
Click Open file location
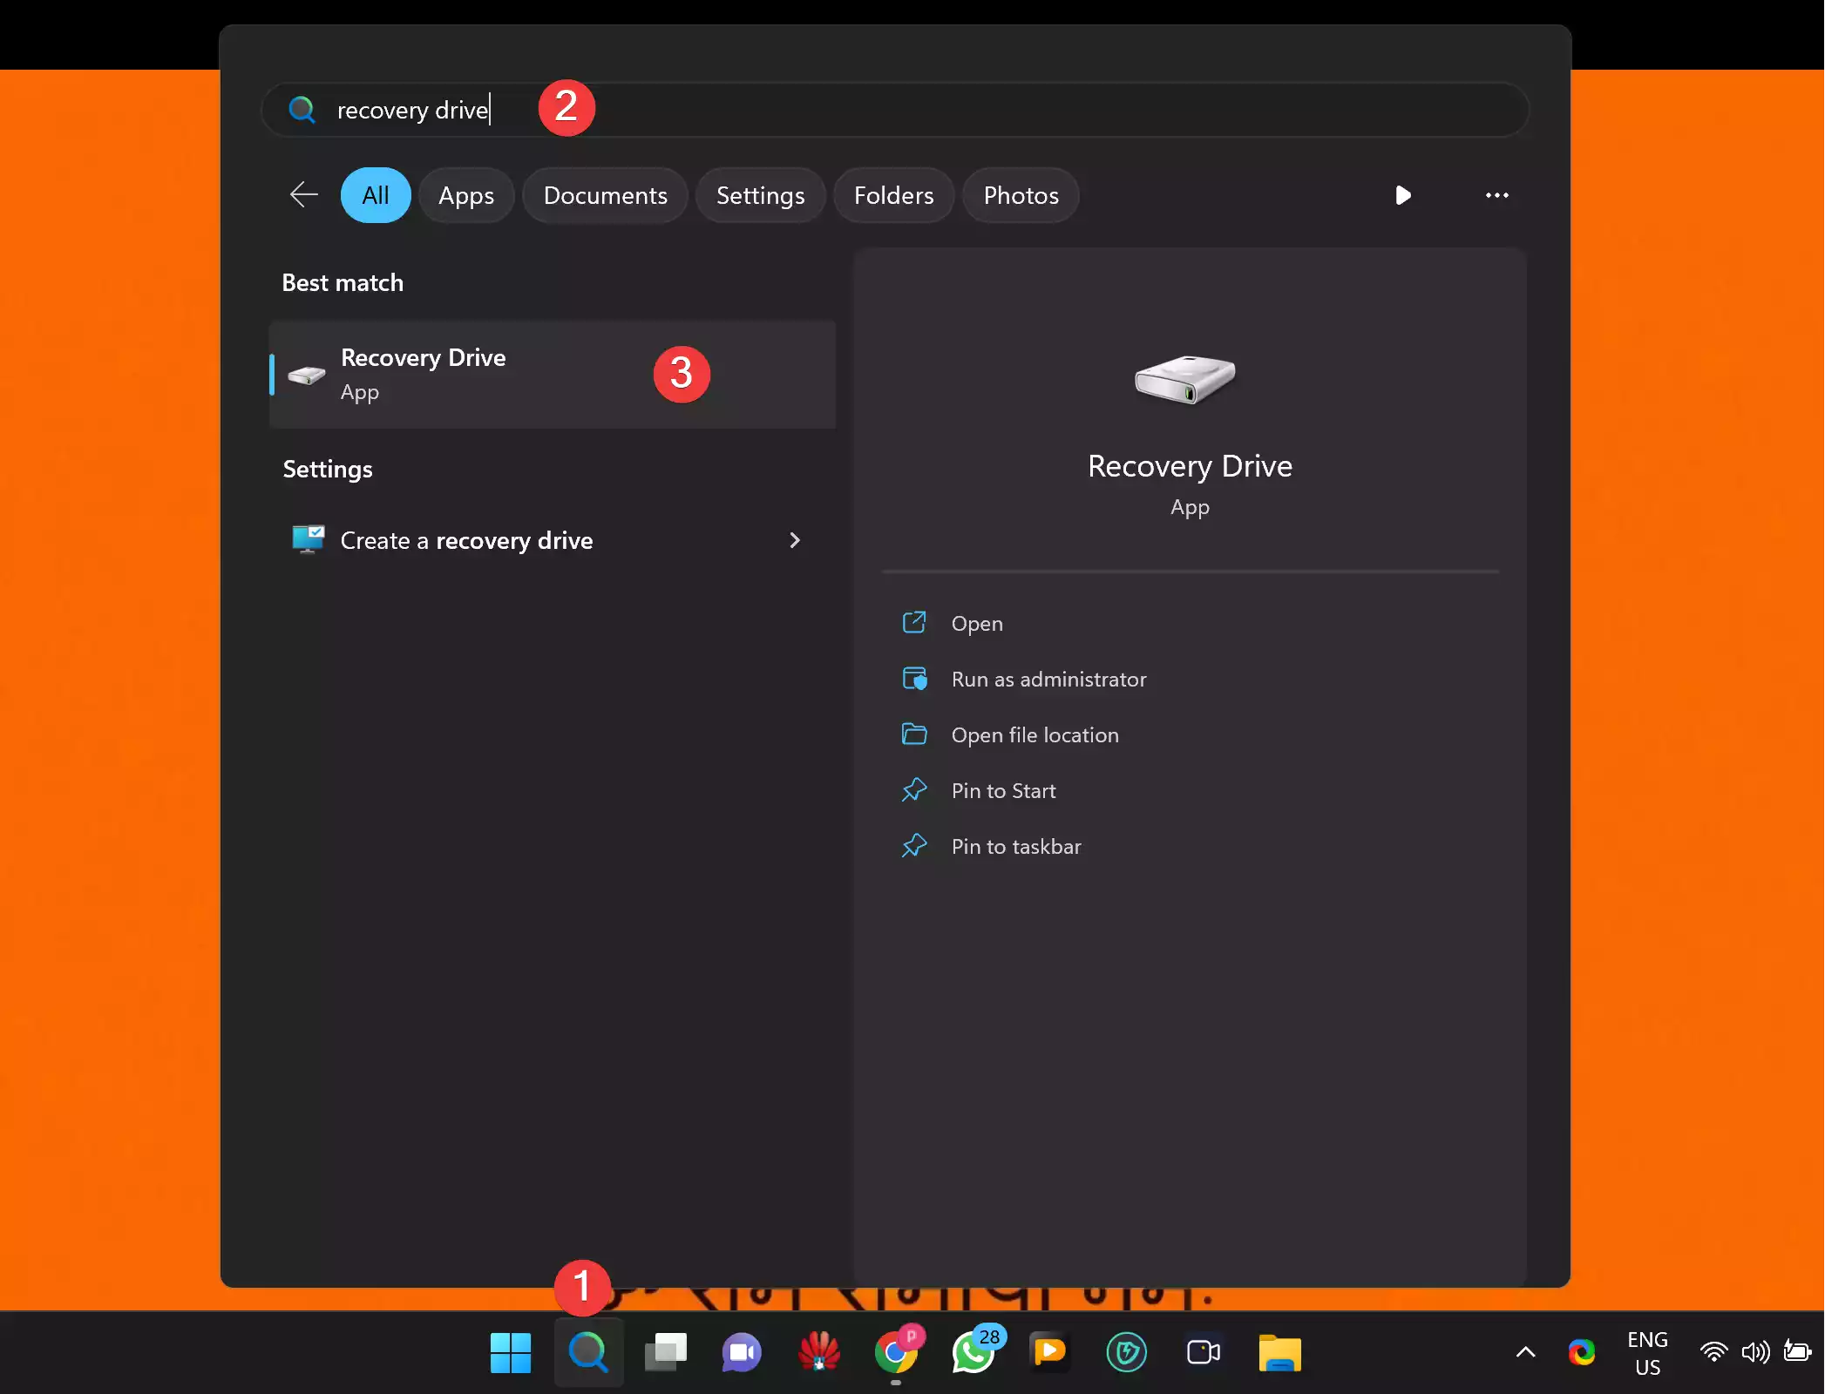[x=1035, y=734]
